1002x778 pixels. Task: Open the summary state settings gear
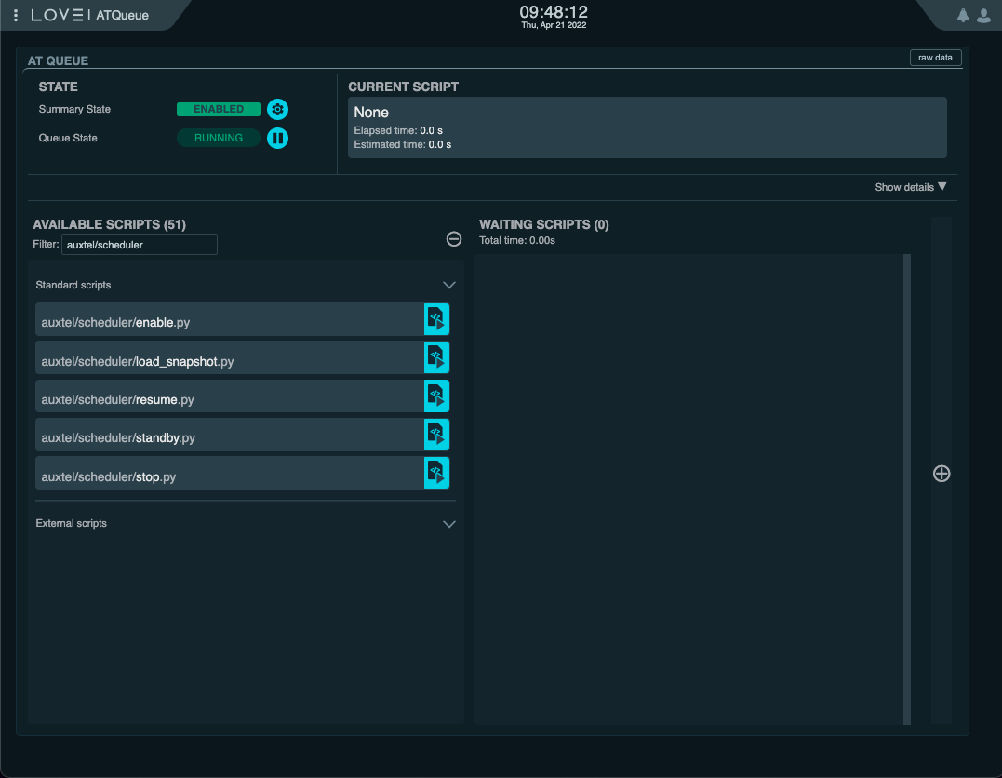point(277,109)
